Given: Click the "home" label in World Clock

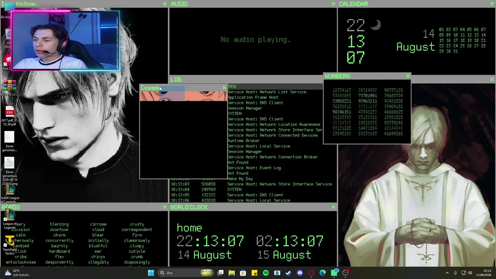Looking at the screenshot, I should 189,228.
